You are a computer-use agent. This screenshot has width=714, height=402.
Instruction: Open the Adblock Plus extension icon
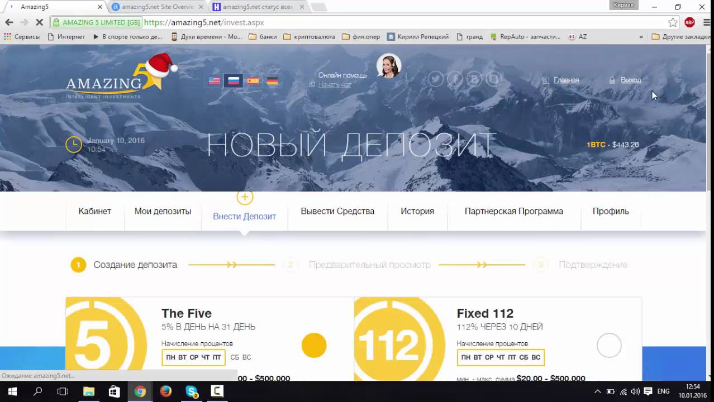click(x=689, y=22)
